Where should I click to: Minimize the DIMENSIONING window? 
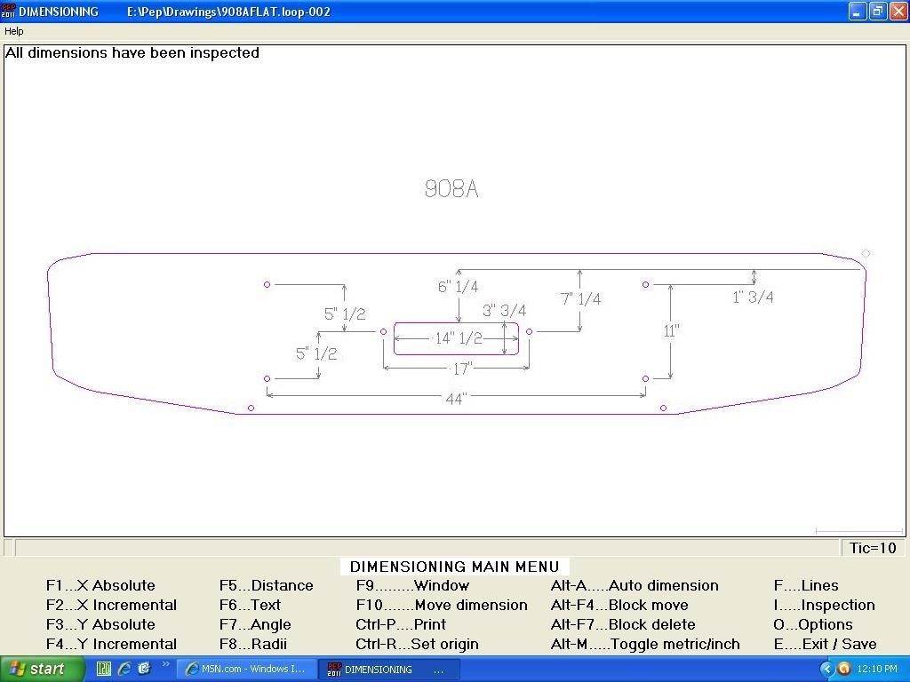tap(858, 11)
